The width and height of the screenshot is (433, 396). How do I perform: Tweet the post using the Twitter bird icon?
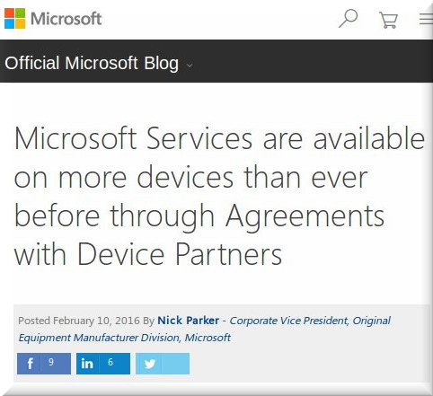[149, 364]
